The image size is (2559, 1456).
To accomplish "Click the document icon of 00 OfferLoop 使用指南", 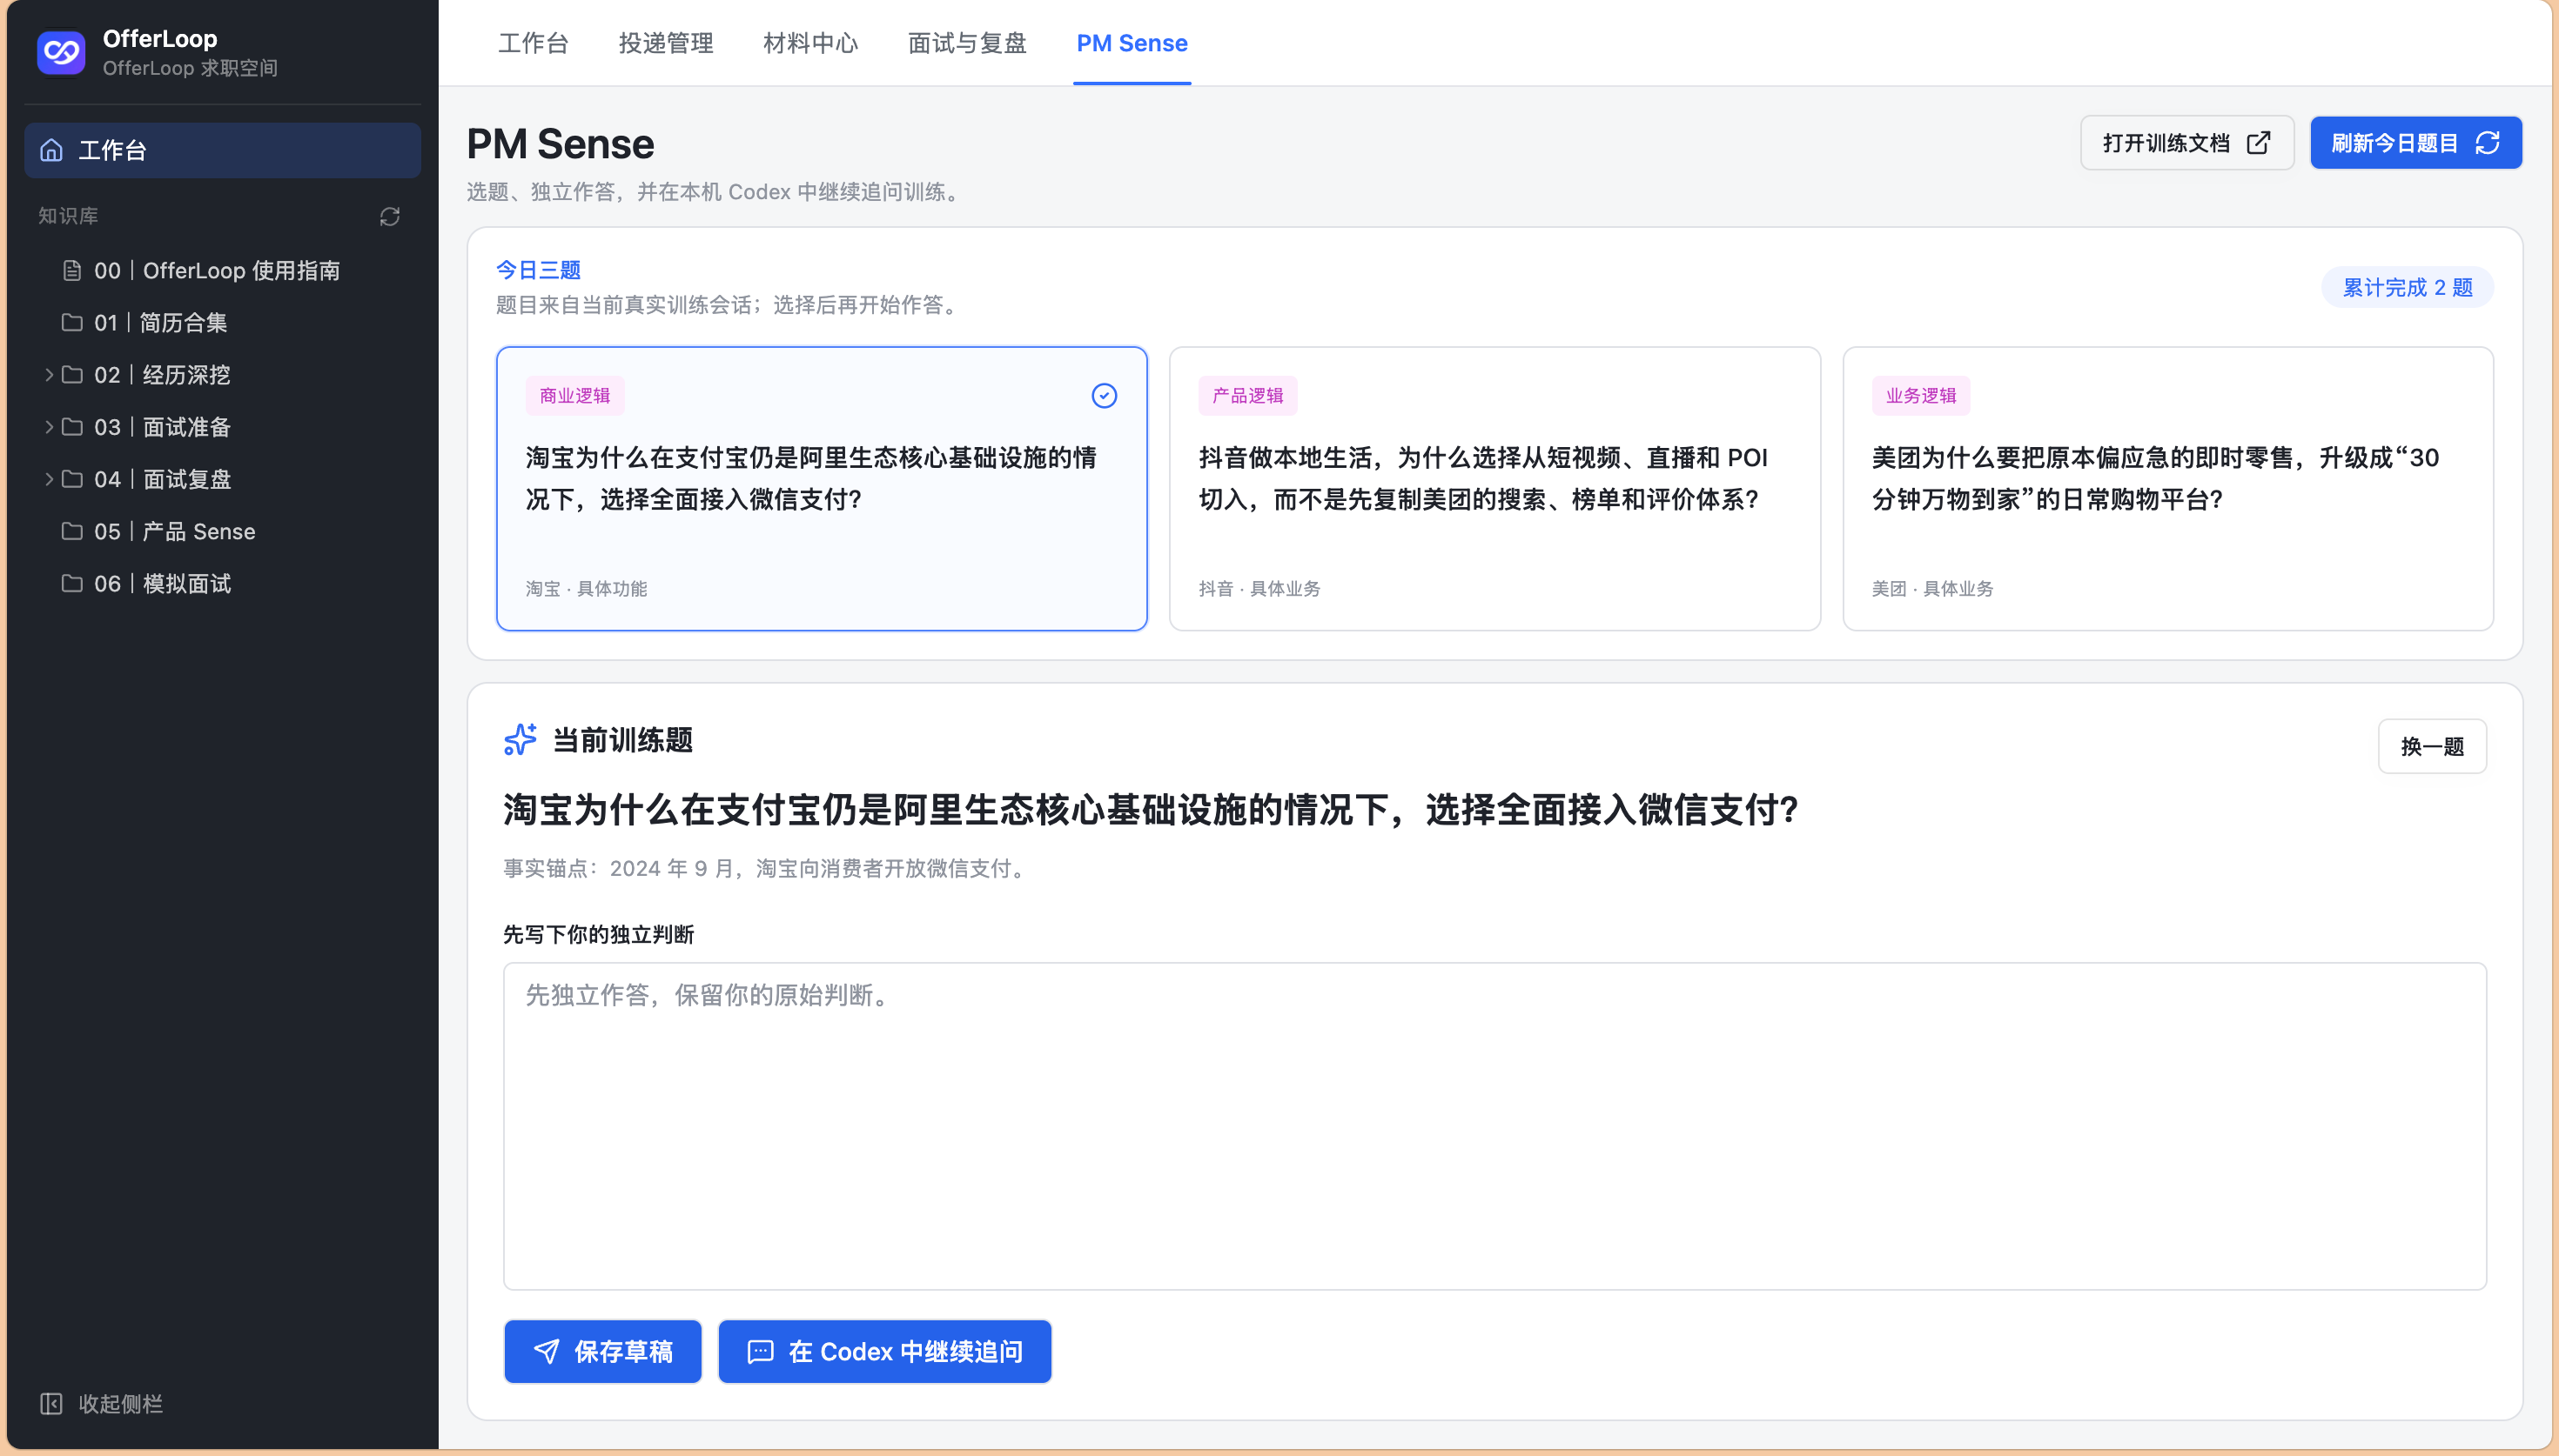I will point(72,270).
